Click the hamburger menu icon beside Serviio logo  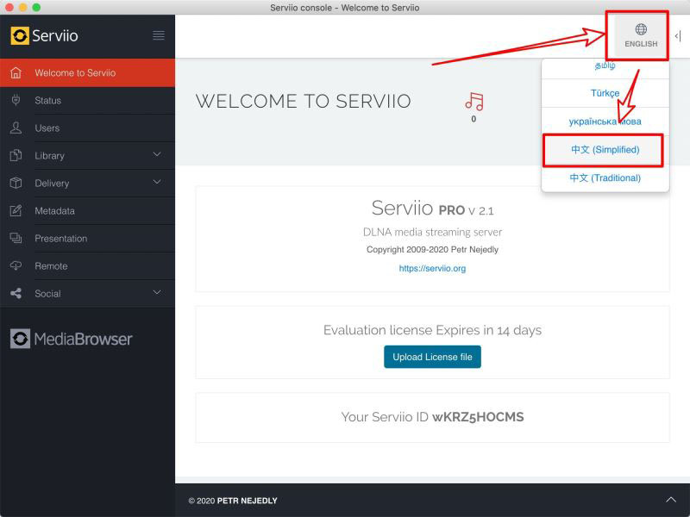point(159,35)
